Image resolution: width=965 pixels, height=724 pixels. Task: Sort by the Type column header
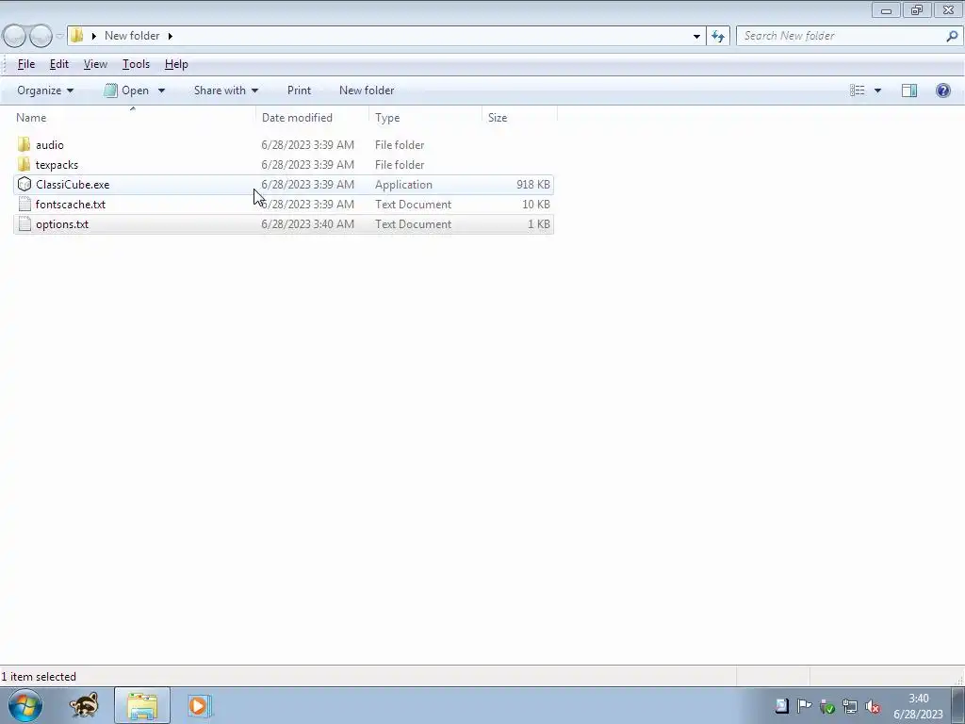(426, 118)
